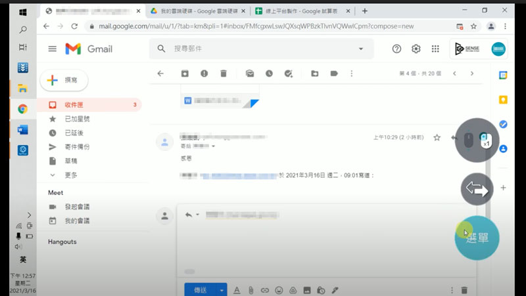Mark the conversation as unread
The image size is (526, 296).
point(250,74)
